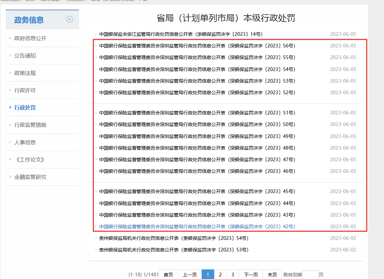Go to last page with 末页
The height and width of the screenshot is (279, 384).
272,275
